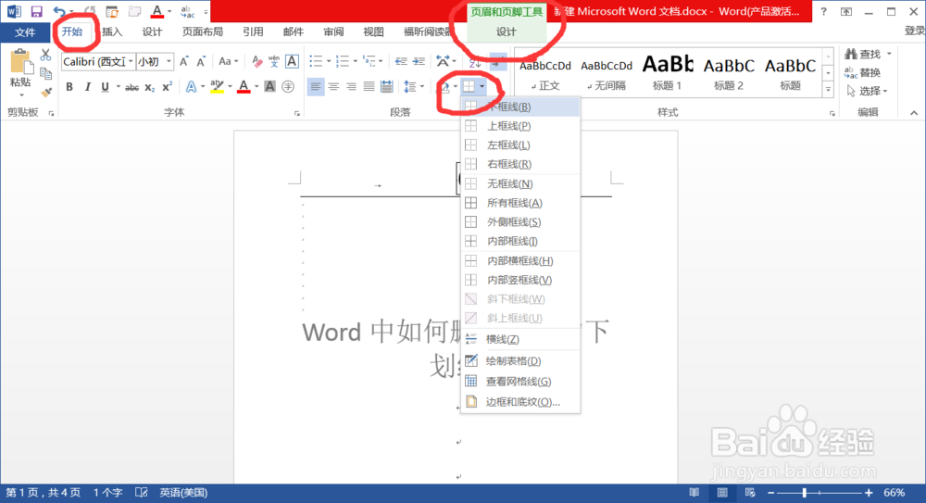Open the File tab

(25, 31)
